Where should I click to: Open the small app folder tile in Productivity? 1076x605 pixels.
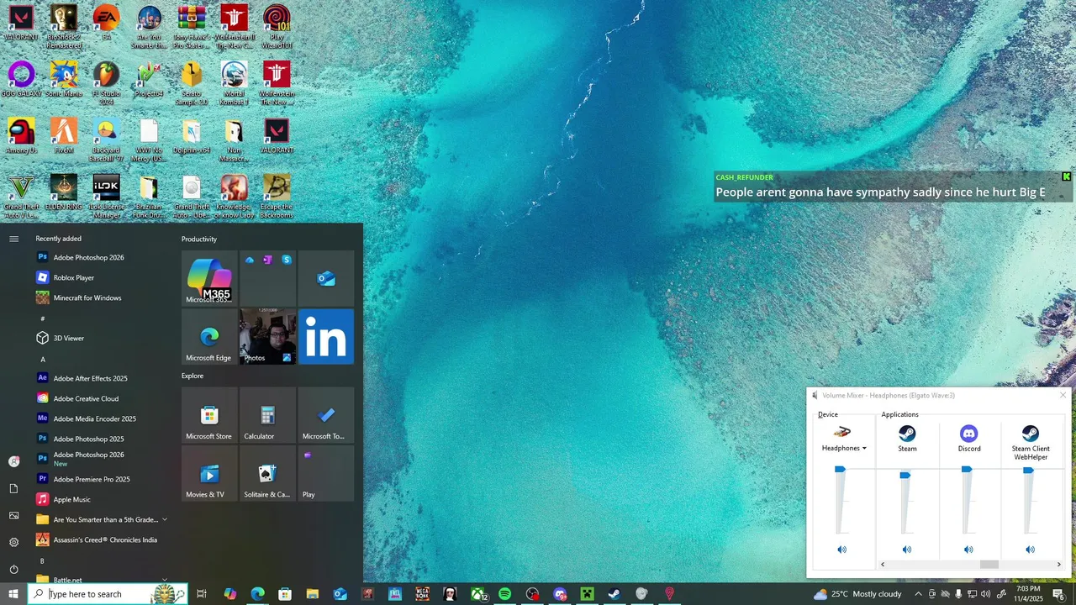pos(267,278)
